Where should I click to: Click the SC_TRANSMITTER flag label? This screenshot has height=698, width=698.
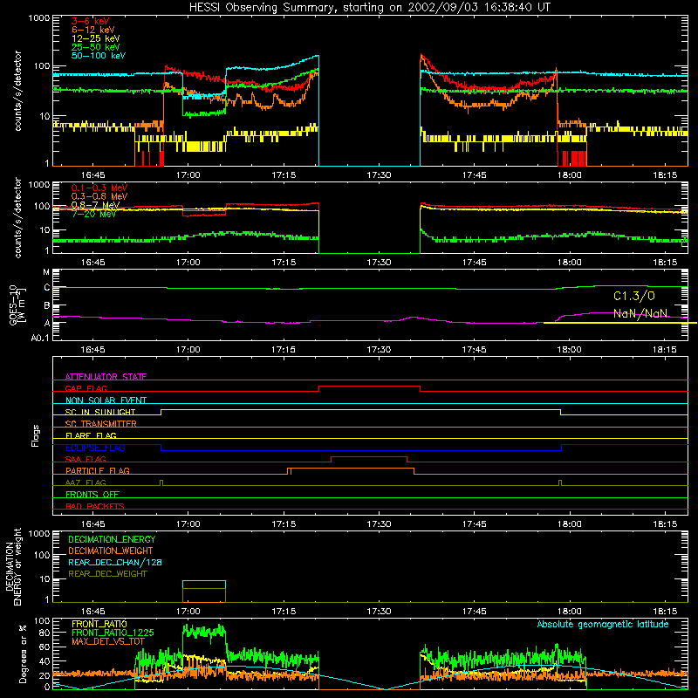(x=101, y=423)
